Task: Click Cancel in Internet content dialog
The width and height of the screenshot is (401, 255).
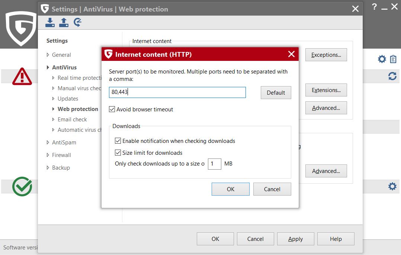Action: point(272,189)
